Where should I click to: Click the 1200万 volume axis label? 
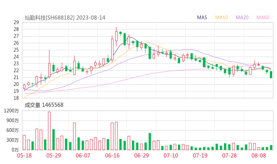(11, 111)
